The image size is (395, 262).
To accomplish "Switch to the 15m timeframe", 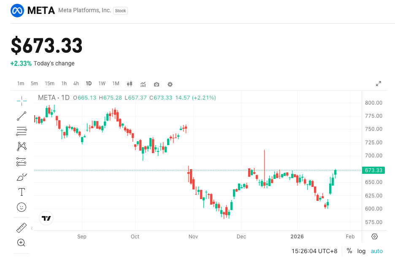I will pos(50,84).
